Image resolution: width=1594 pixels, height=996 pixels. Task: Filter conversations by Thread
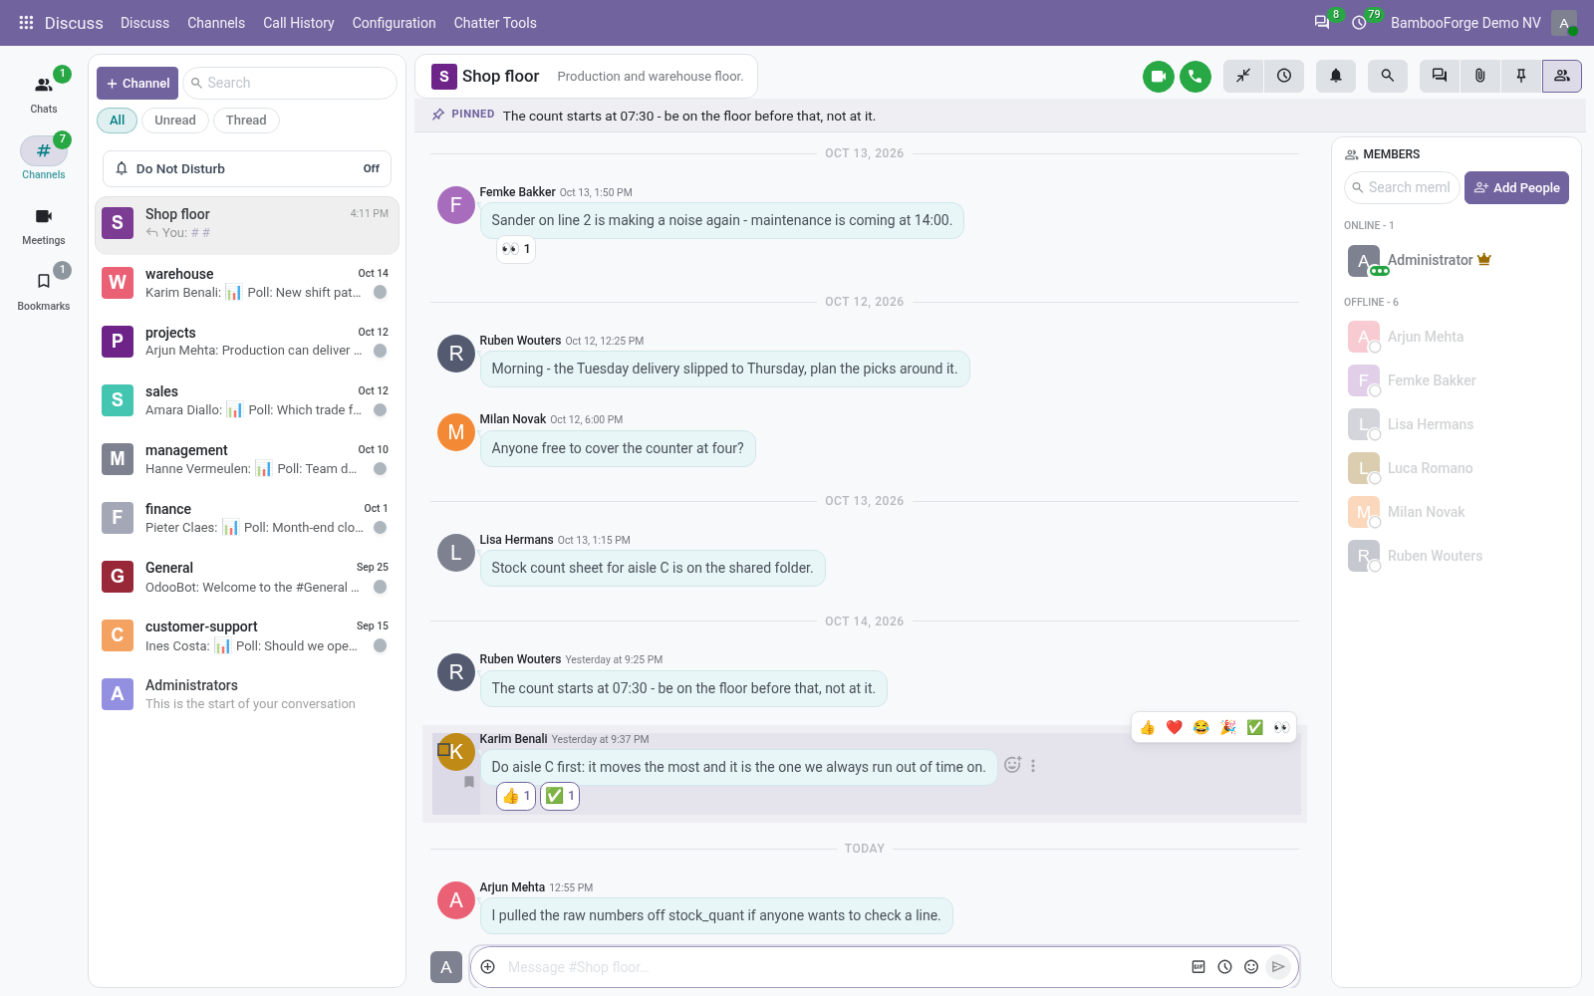coord(246,121)
